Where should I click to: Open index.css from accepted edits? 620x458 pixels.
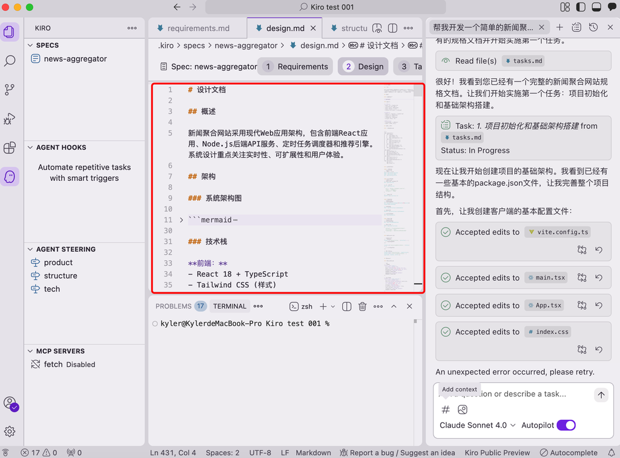point(548,332)
